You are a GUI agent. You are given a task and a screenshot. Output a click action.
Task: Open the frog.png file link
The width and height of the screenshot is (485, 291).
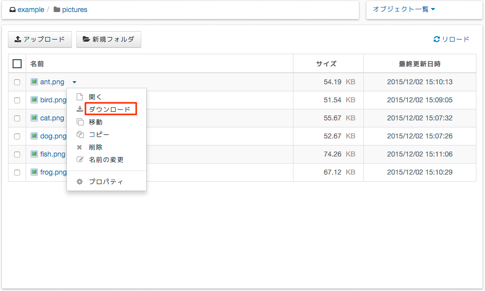(53, 172)
